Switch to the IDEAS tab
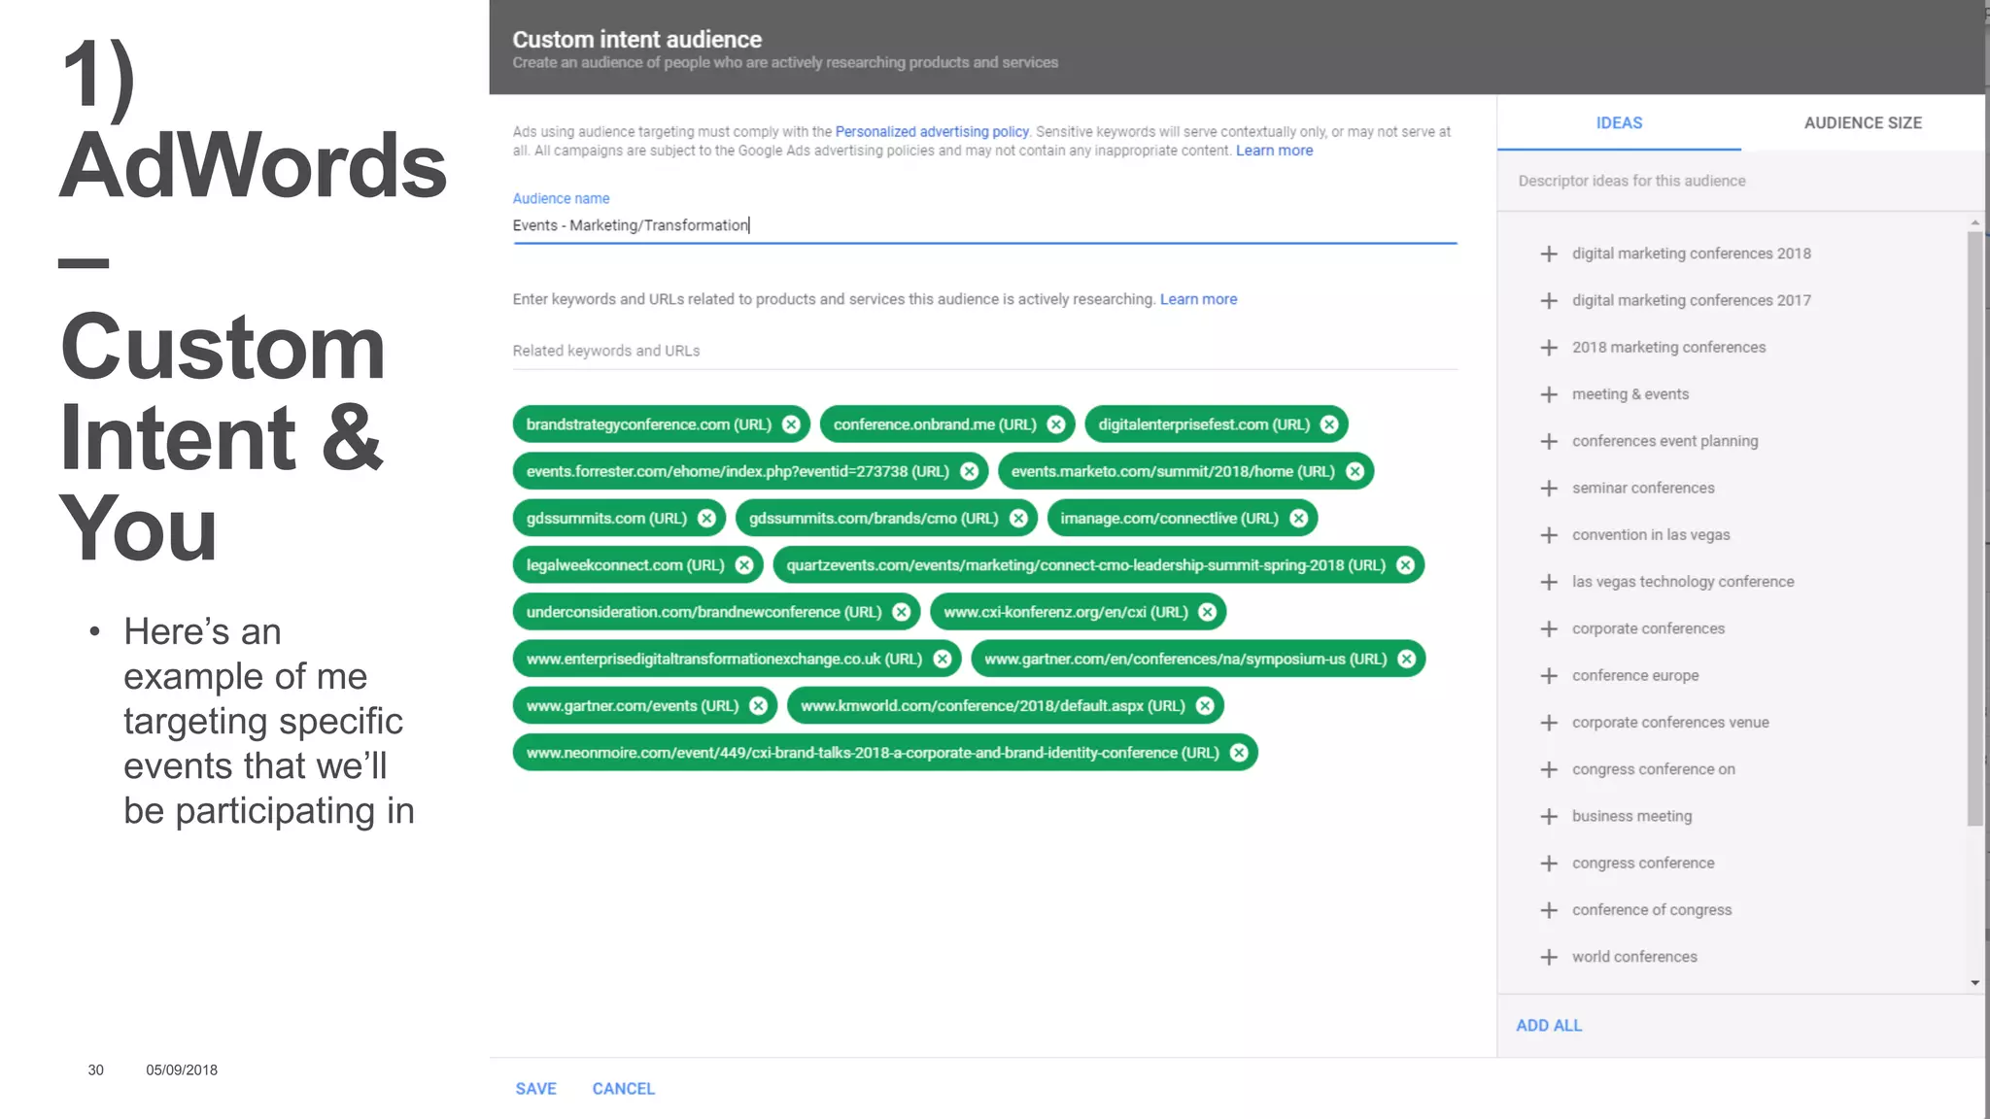Viewport: 1990px width, 1119px height. 1619,123
